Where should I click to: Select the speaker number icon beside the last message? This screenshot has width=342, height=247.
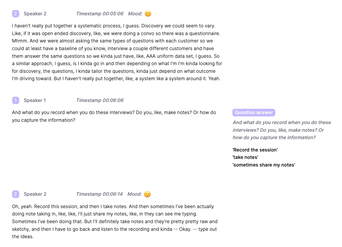coord(15,194)
